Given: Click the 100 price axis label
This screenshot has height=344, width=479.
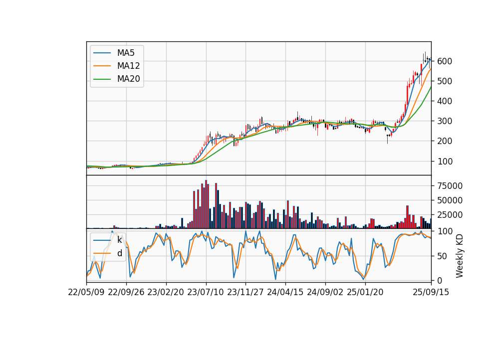Looking at the screenshot, I should (445, 162).
